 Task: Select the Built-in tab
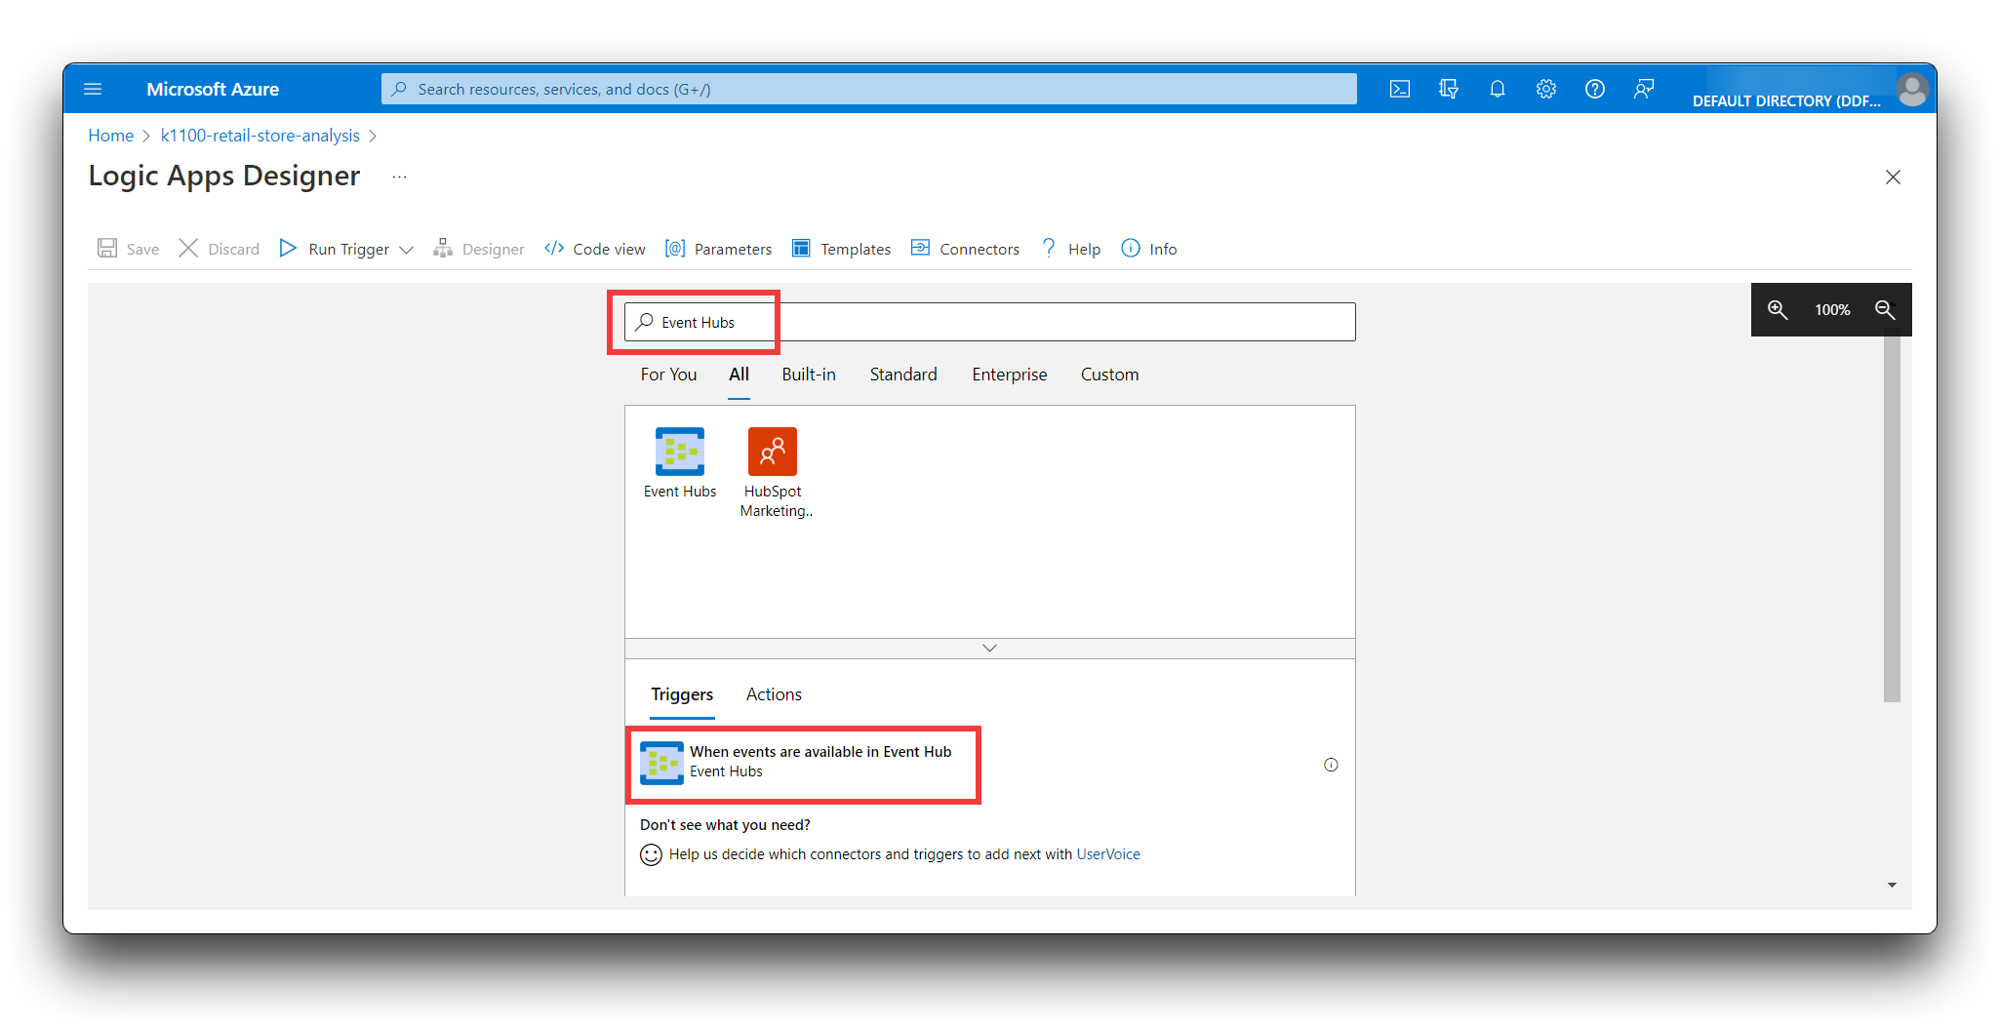pyautogui.click(x=809, y=375)
